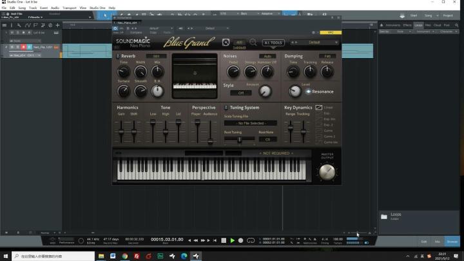Click the Damping value field
Viewport: 464px width, 261px height.
point(327,56)
